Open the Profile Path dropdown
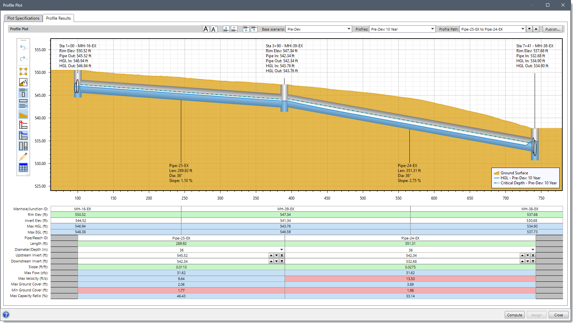The image size is (573, 323). click(x=523, y=29)
